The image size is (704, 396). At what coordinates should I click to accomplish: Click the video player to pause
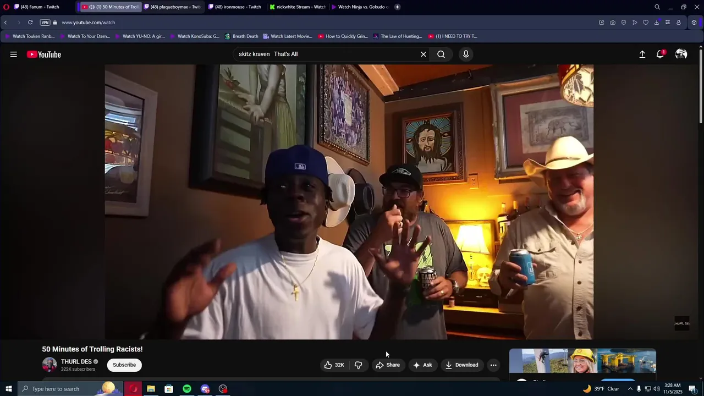[x=349, y=202]
